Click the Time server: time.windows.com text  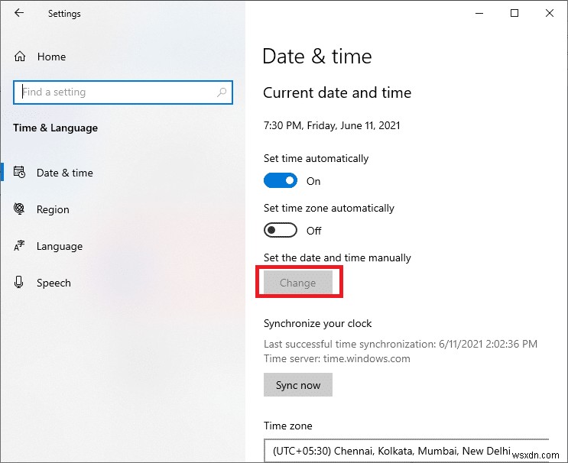pos(337,359)
